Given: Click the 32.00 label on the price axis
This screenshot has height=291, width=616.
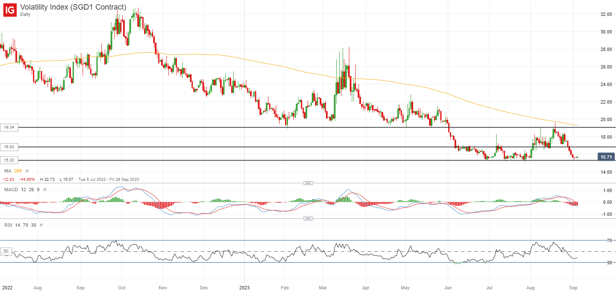Looking at the screenshot, I should click(x=606, y=14).
